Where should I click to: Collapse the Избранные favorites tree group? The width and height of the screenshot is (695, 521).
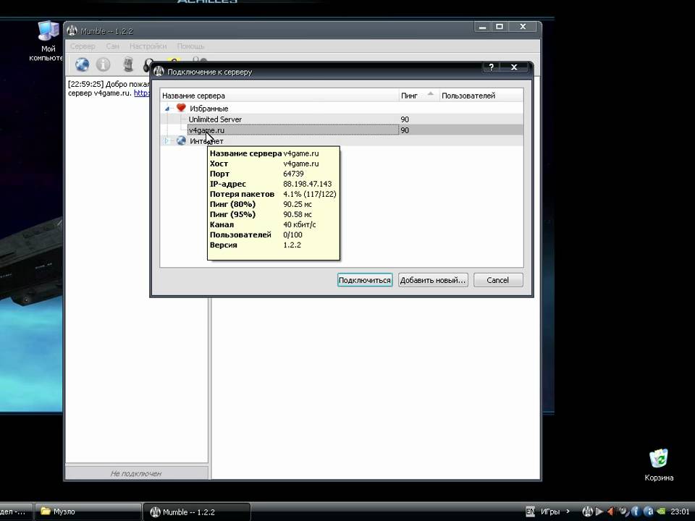click(167, 109)
